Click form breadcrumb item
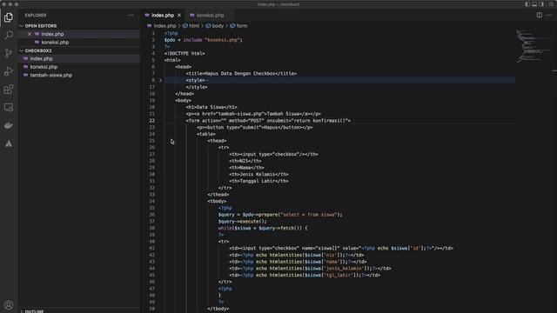 click(242, 26)
